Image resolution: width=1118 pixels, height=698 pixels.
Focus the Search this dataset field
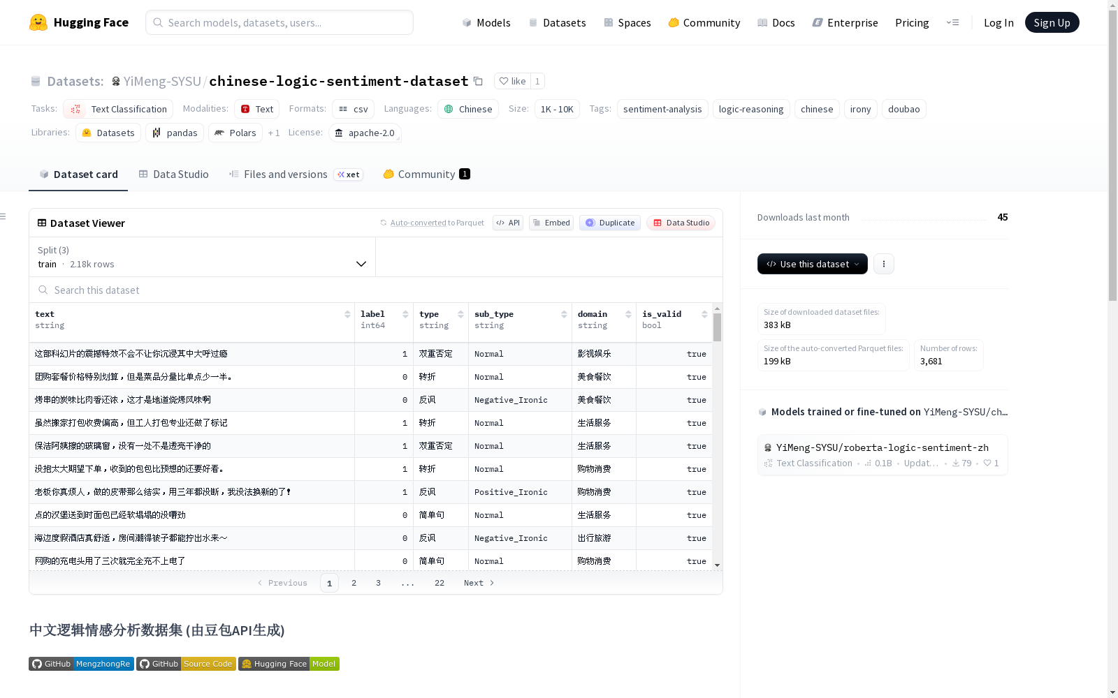pyautogui.click(x=376, y=290)
